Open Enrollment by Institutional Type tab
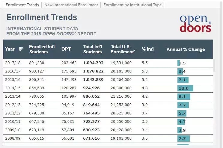This screenshot has width=223, height=148. point(132,5)
